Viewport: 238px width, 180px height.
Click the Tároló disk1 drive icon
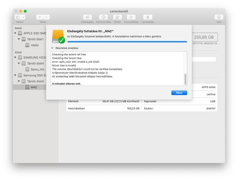coord(24,39)
